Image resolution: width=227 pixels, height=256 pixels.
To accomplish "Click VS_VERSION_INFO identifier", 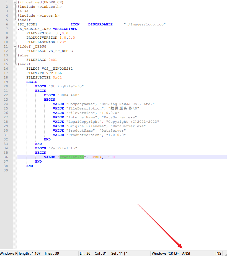I will click(34, 29).
